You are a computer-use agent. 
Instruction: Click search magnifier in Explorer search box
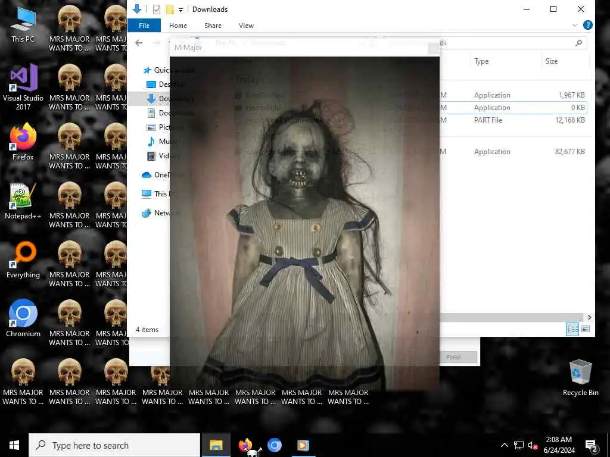point(578,43)
